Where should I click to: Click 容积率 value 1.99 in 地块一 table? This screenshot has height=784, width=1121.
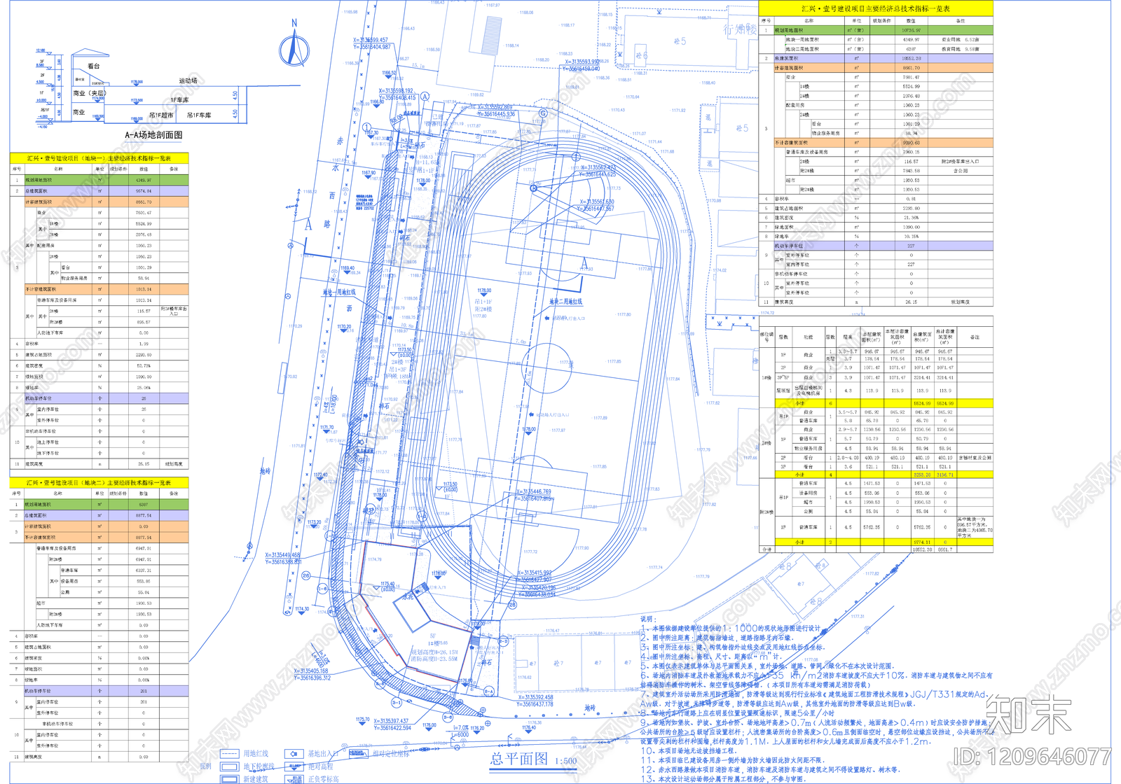coord(144,344)
